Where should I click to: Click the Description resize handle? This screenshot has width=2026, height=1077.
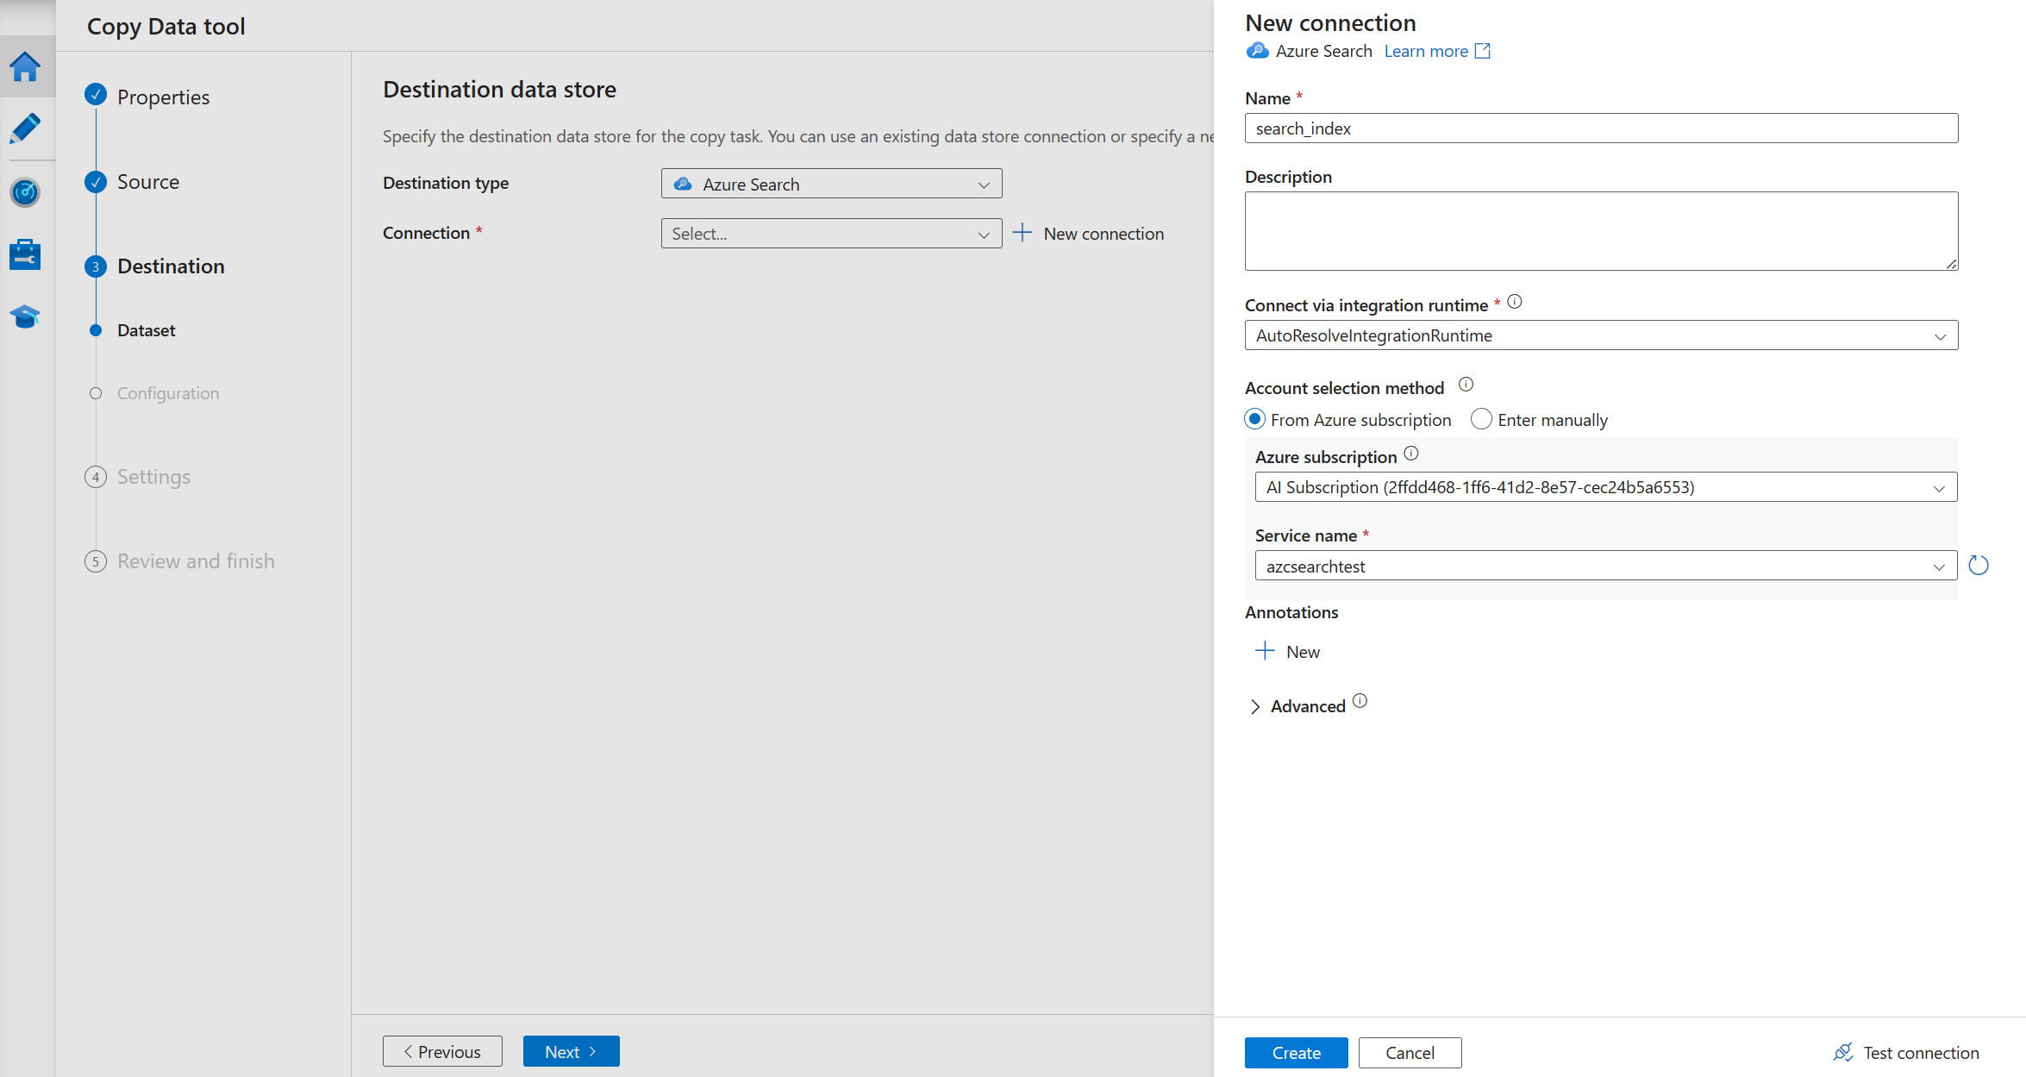tap(1951, 264)
